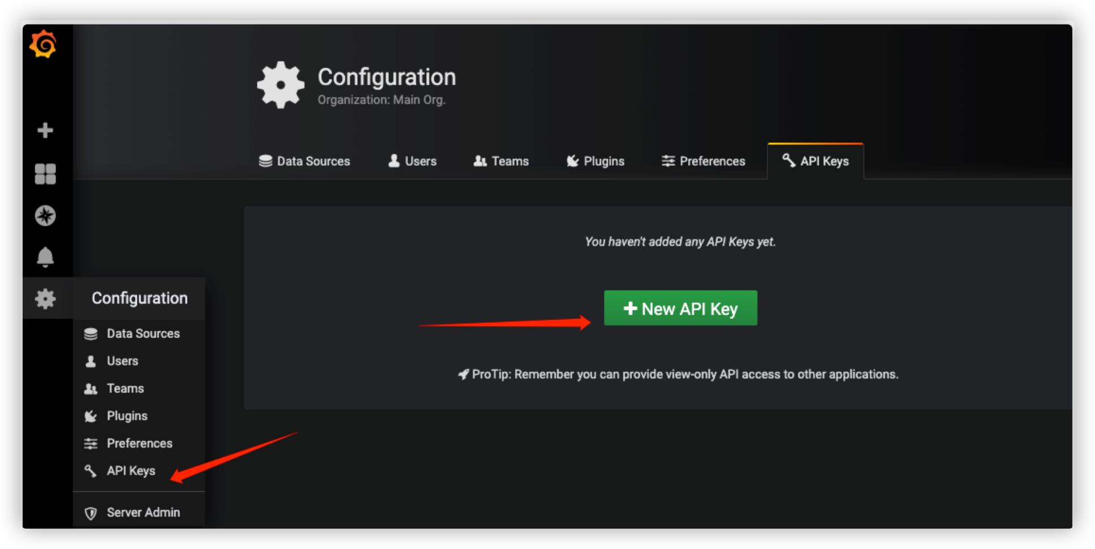The width and height of the screenshot is (1095, 549).
Task: Click the large gear icon beside page title
Action: [281, 84]
